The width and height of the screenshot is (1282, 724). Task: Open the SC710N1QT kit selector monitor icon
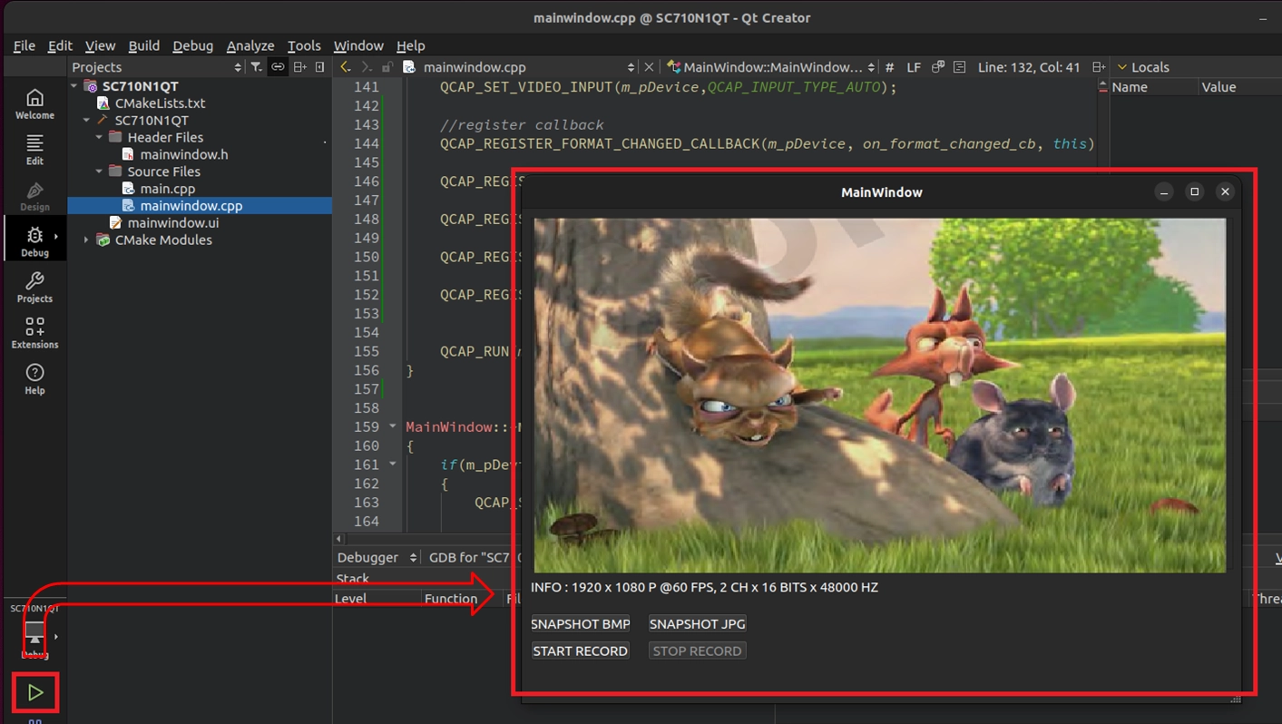34,633
